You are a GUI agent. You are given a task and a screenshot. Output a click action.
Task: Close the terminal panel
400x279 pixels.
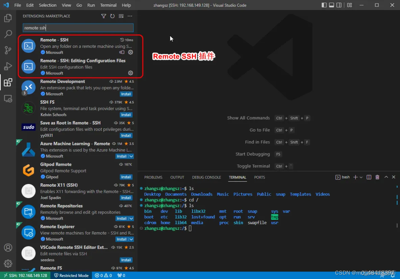(x=394, y=177)
